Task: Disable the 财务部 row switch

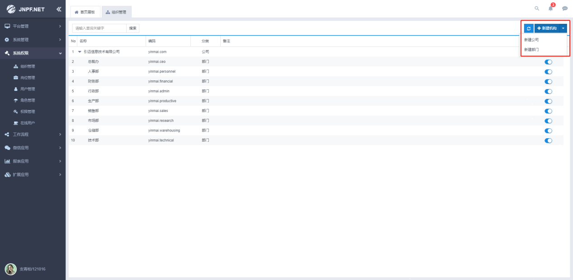Action: (x=549, y=82)
